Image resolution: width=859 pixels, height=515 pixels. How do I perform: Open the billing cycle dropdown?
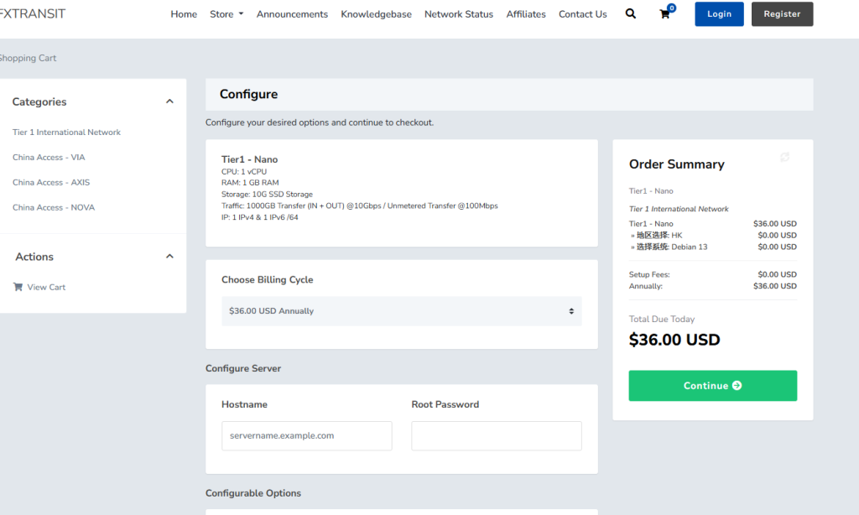[401, 311]
